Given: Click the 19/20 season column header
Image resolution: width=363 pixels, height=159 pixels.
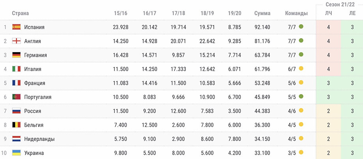Looking at the screenshot, I should tap(234, 13).
